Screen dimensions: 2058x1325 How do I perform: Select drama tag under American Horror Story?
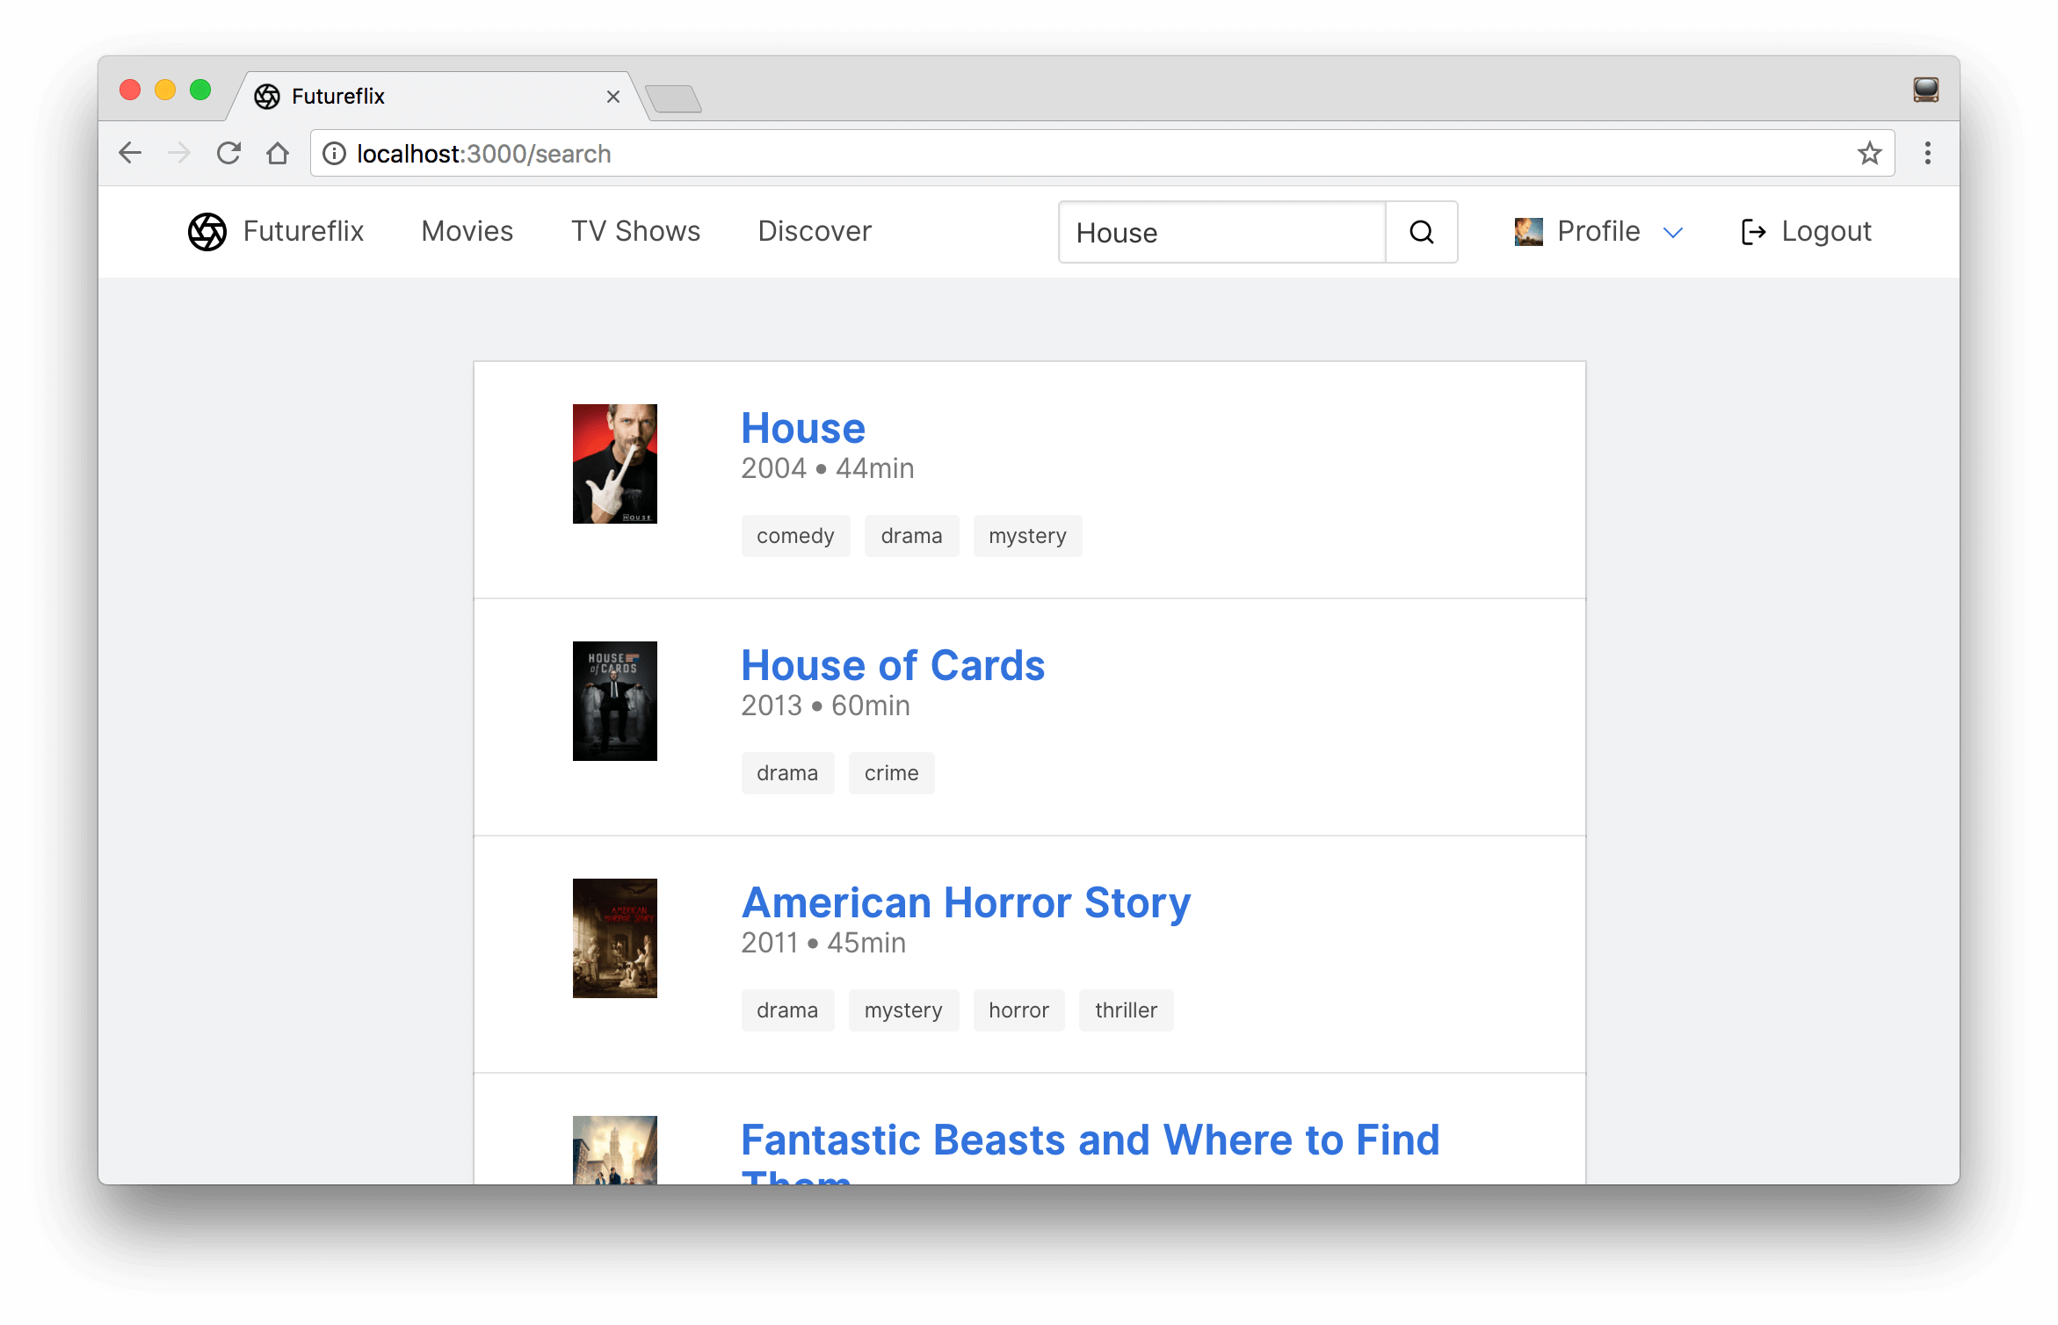(787, 1010)
